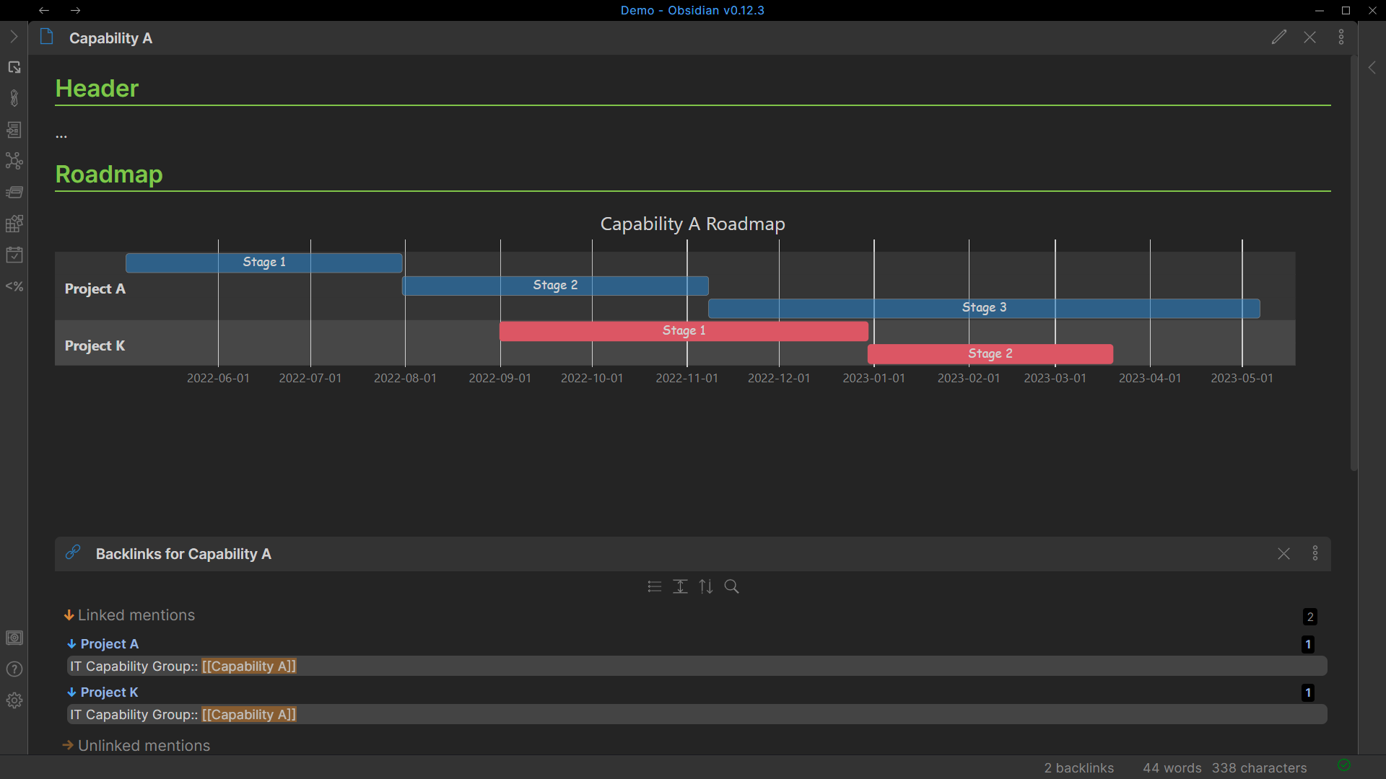Toggle collapse results in backlinks
Viewport: 1386px width, 779px height.
[655, 586]
